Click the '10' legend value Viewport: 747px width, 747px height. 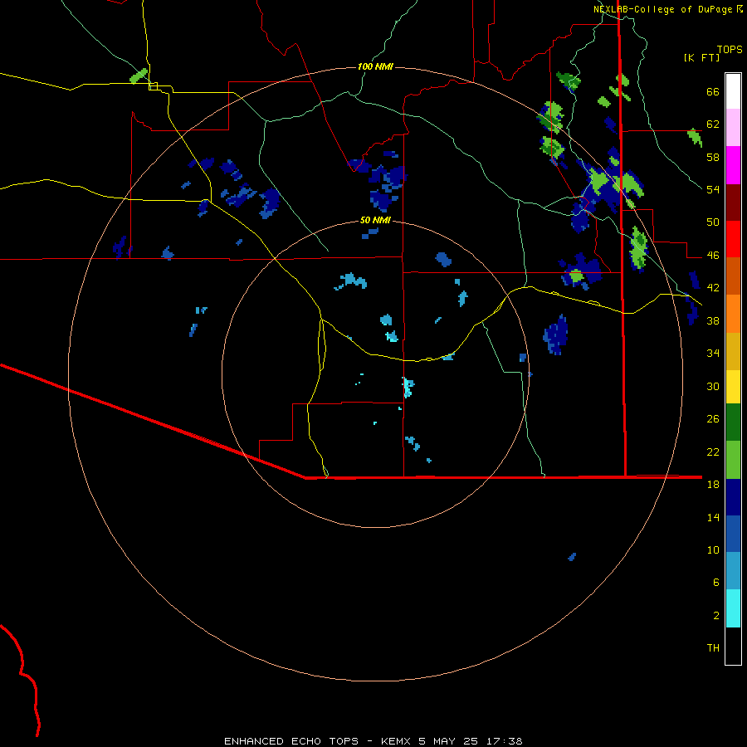[713, 549]
